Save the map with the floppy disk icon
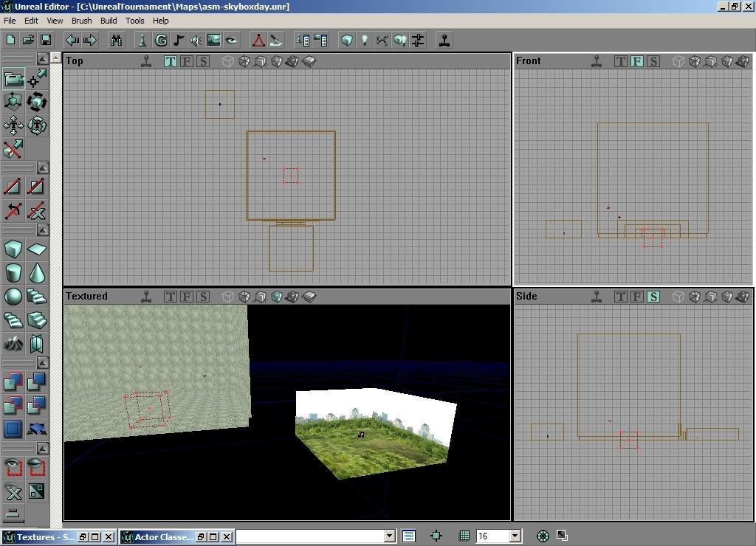The width and height of the screenshot is (756, 546). tap(46, 40)
